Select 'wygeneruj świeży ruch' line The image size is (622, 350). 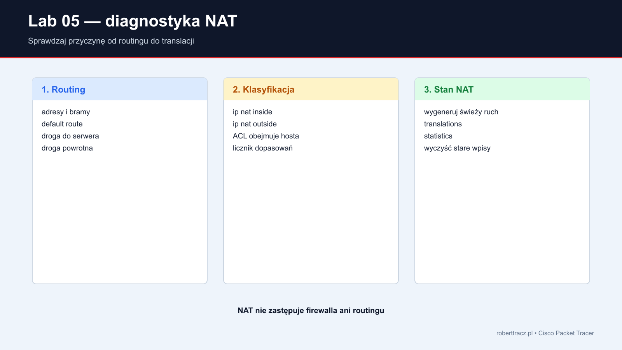(461, 112)
